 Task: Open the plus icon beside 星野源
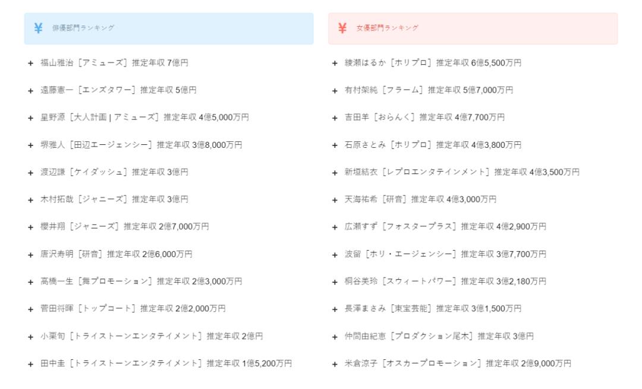pyautogui.click(x=31, y=118)
